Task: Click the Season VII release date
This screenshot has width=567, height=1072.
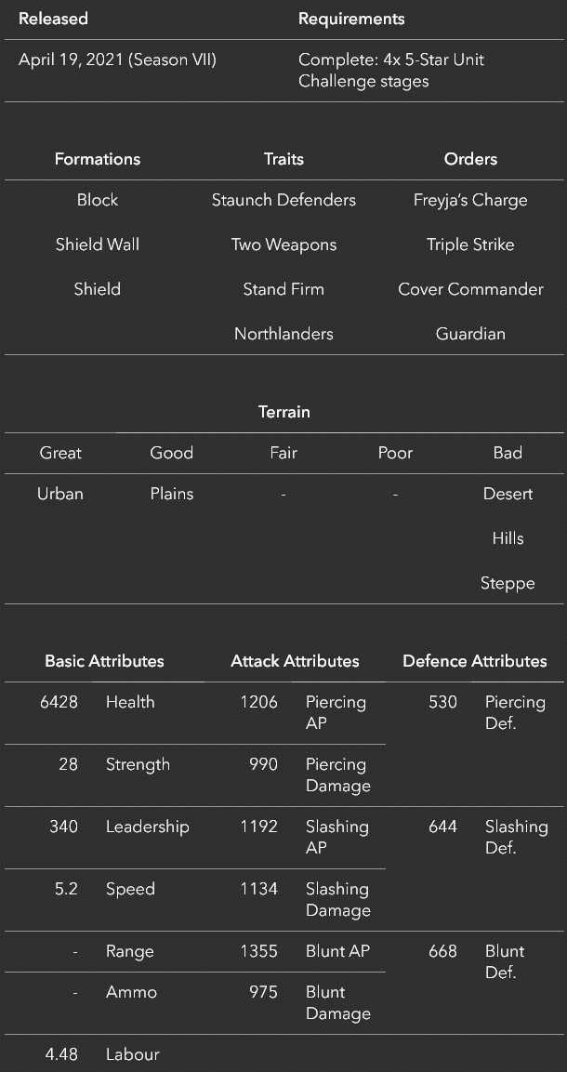Action: coord(117,60)
